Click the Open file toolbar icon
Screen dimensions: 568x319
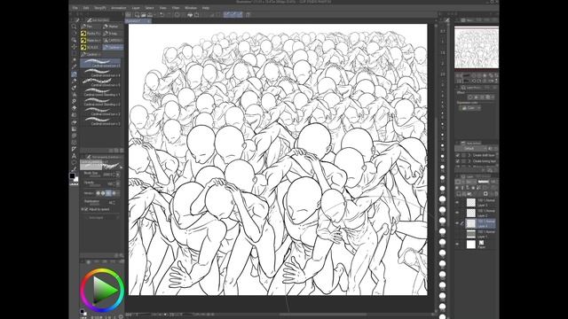click(144, 15)
